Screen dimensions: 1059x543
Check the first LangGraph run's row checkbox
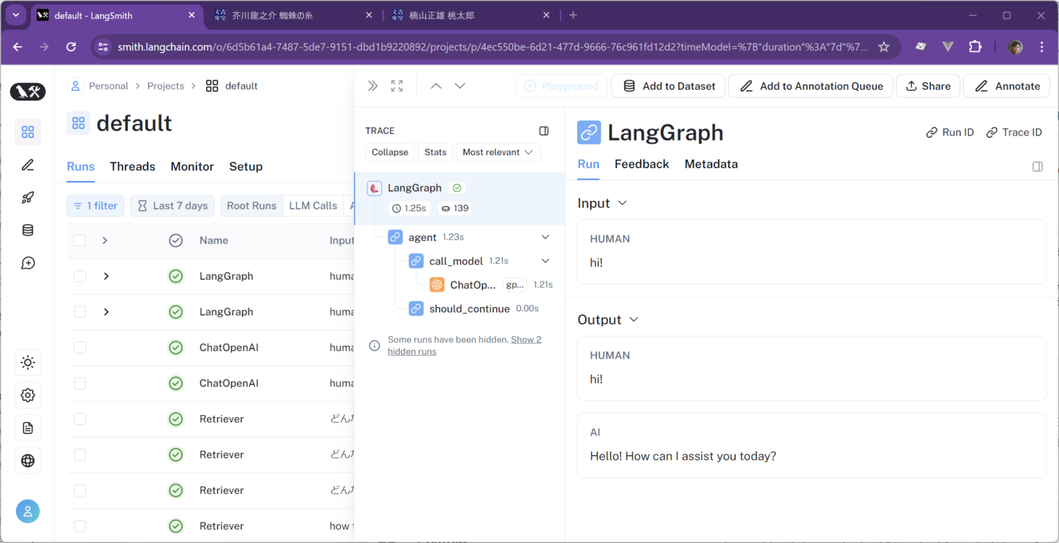click(79, 276)
